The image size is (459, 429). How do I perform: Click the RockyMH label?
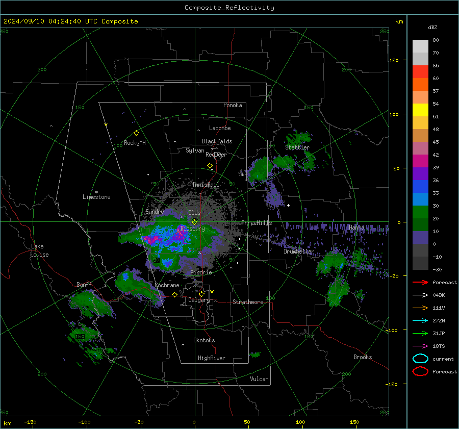coord(135,143)
